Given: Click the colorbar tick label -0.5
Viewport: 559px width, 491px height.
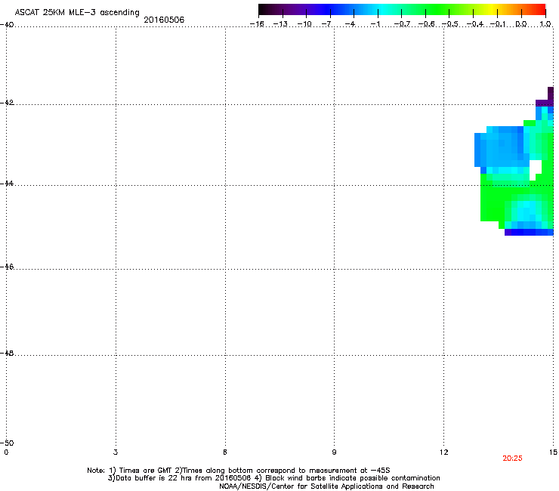Looking at the screenshot, I should (x=450, y=24).
